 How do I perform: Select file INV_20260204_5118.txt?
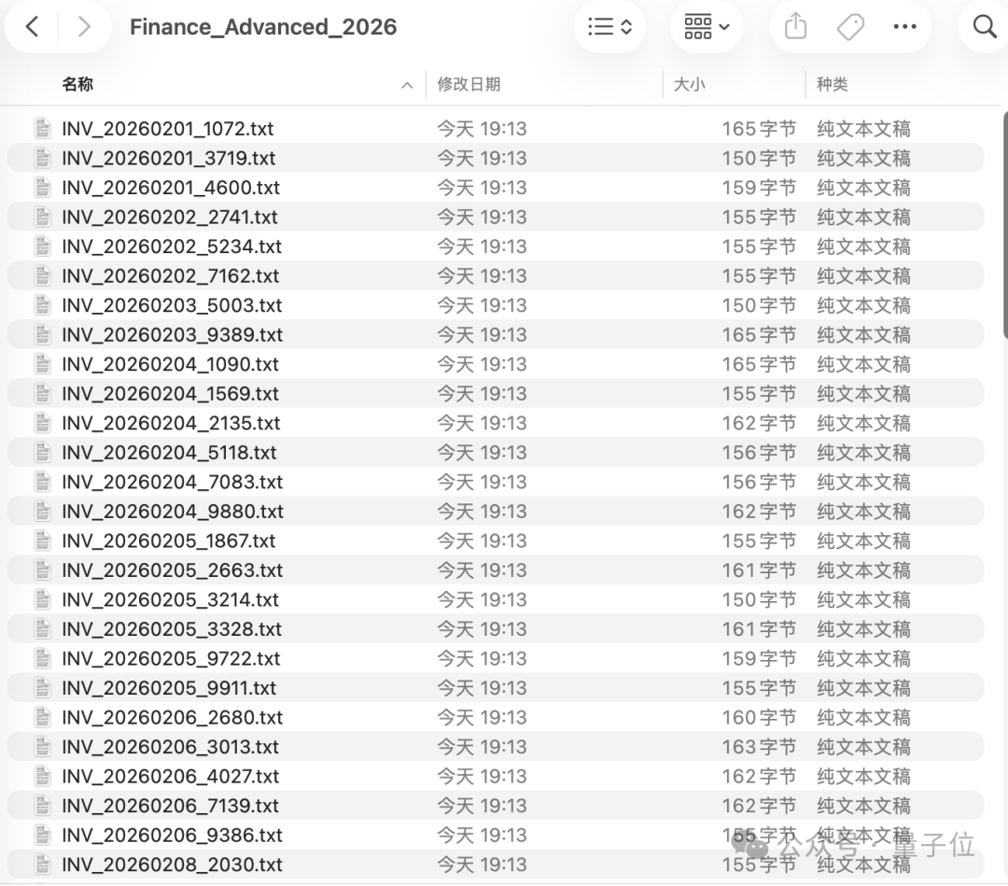496,453
